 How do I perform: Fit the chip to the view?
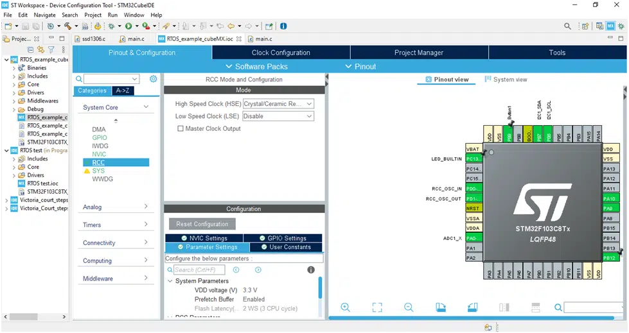[x=377, y=307]
